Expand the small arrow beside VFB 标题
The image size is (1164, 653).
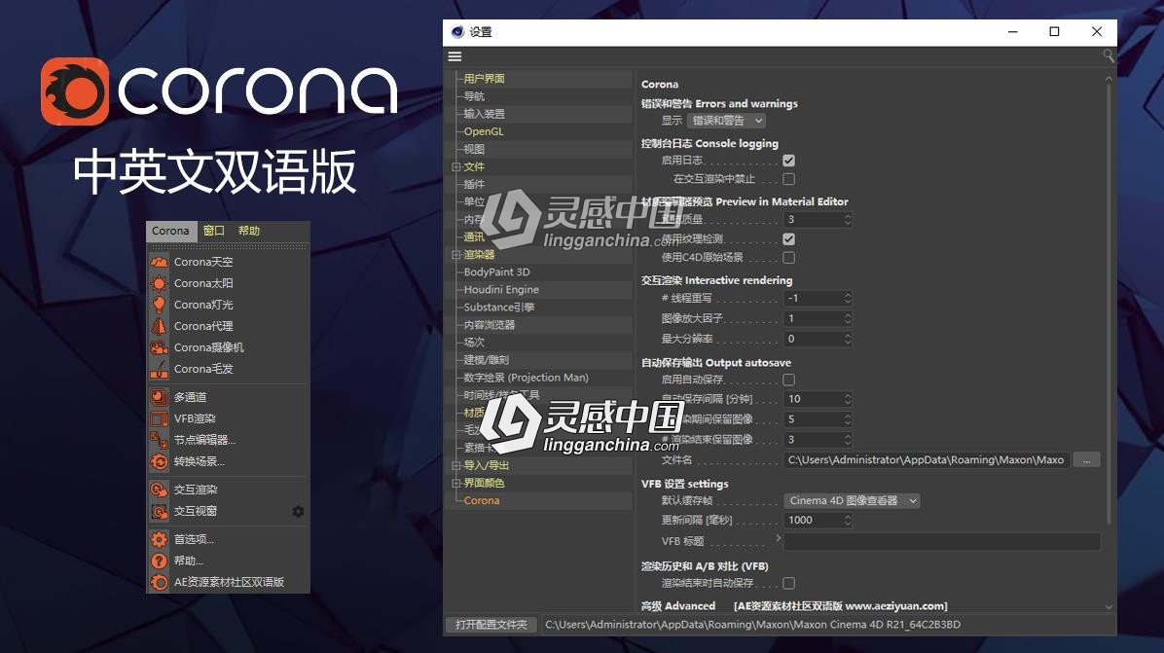tap(778, 538)
